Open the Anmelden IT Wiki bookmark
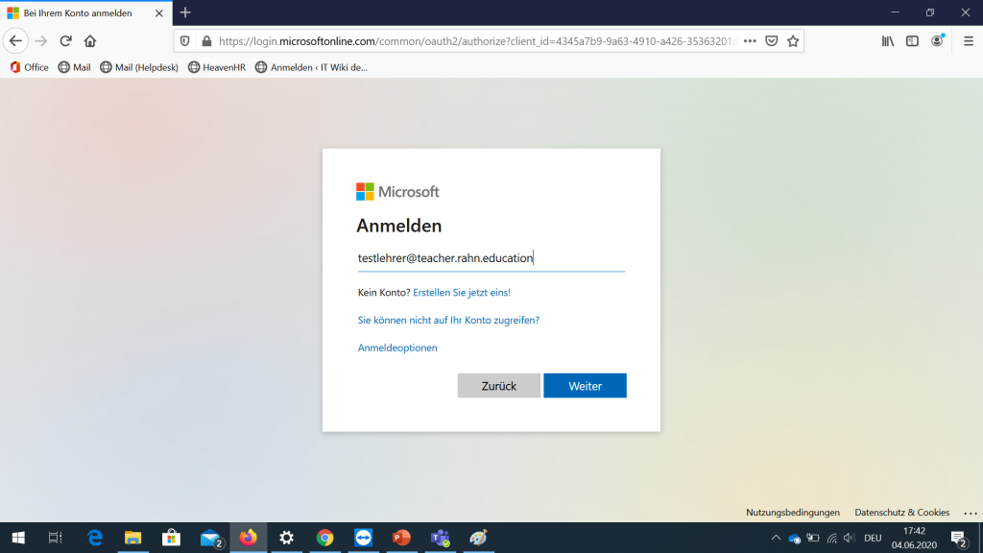Viewport: 983px width, 553px height. tap(312, 67)
